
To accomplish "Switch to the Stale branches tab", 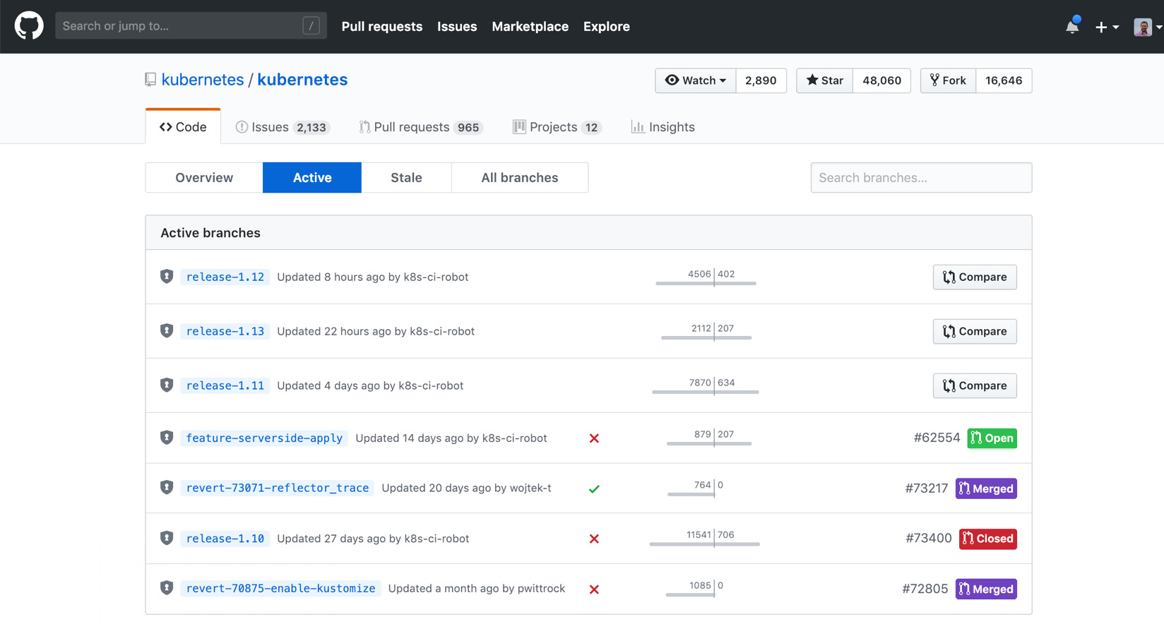I will point(406,178).
